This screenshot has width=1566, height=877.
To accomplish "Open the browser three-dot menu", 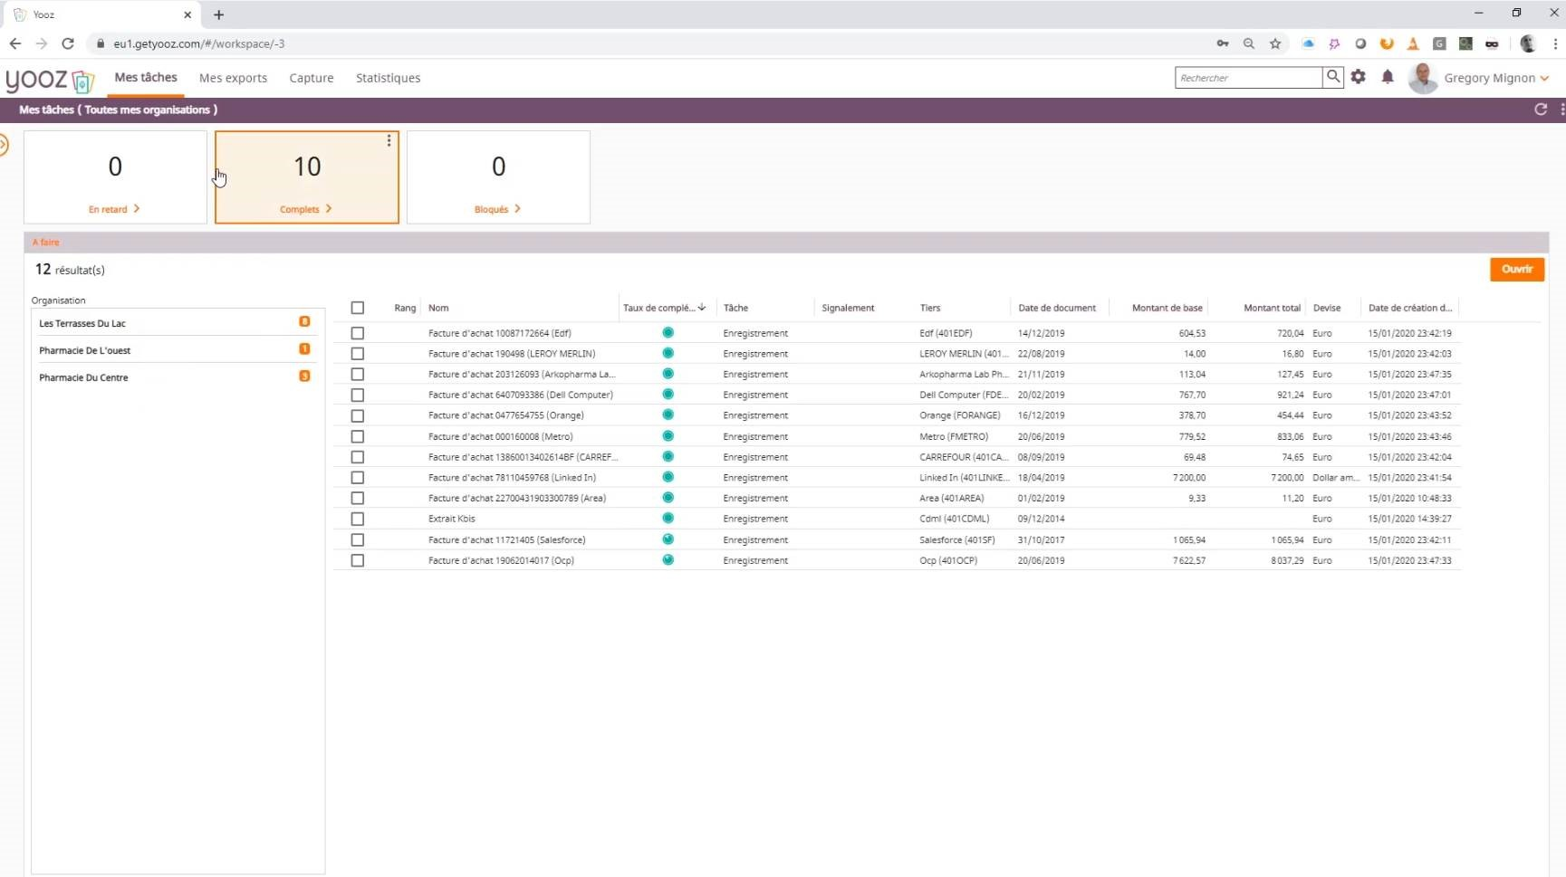I will 1555,43.
